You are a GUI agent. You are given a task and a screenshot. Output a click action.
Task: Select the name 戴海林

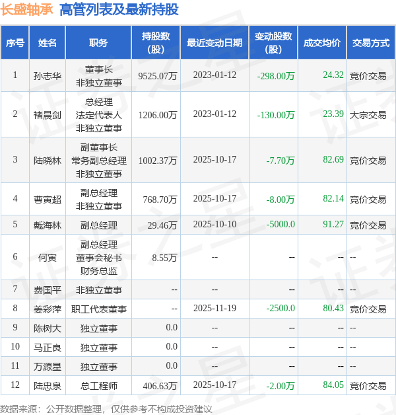pos(48,225)
